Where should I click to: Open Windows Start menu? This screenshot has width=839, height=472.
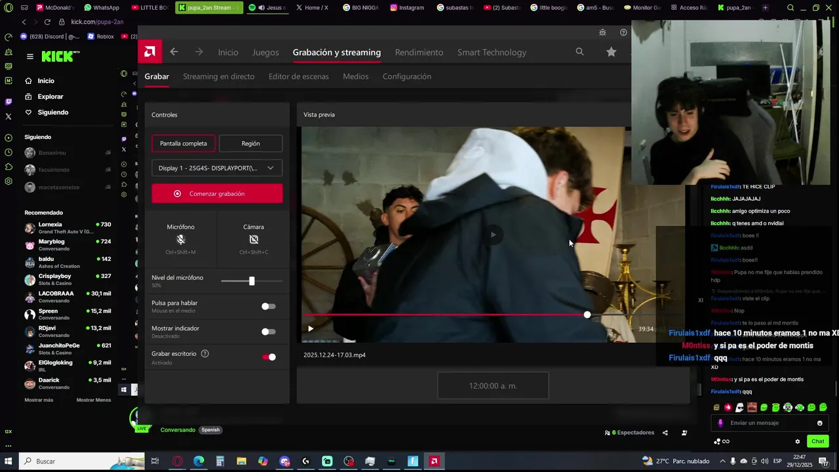pyautogui.click(x=9, y=462)
